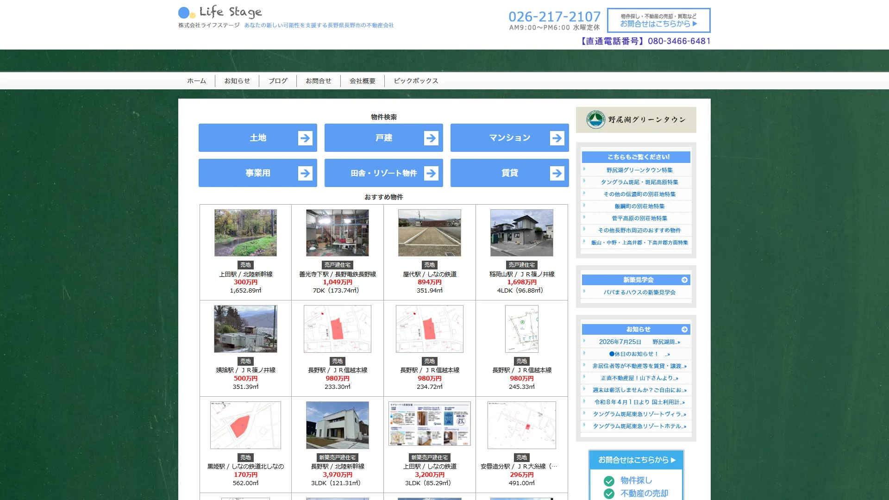Click arrow icon on 田舎・リゾート物件 button
The height and width of the screenshot is (500, 889).
point(431,173)
